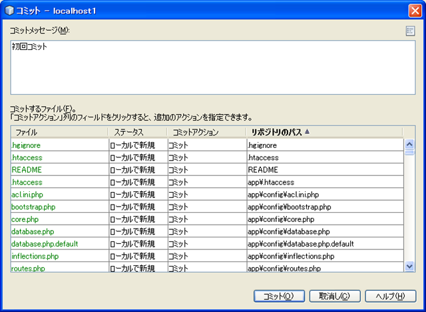Open commit action for app¥.htaccess row

207,182
